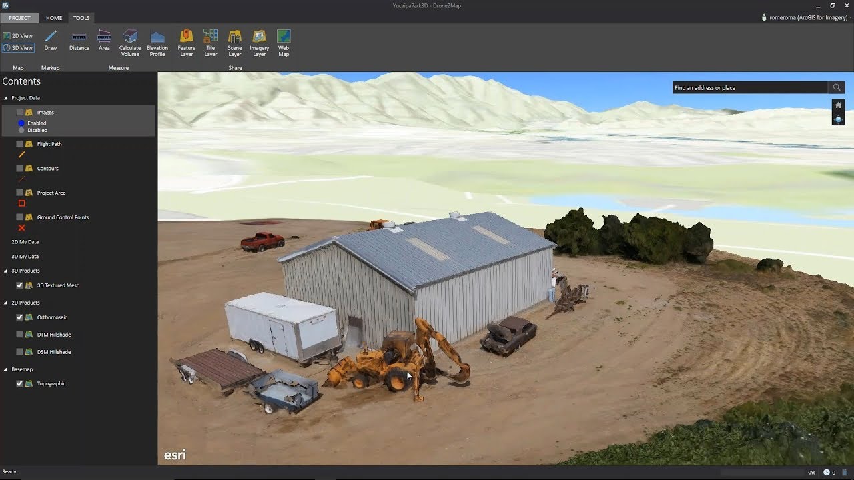Enable the Flight Path layer checkbox
This screenshot has width=854, height=480.
19,144
